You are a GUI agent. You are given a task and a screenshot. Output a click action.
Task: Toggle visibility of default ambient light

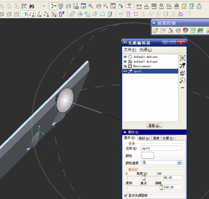[x=125, y=57]
